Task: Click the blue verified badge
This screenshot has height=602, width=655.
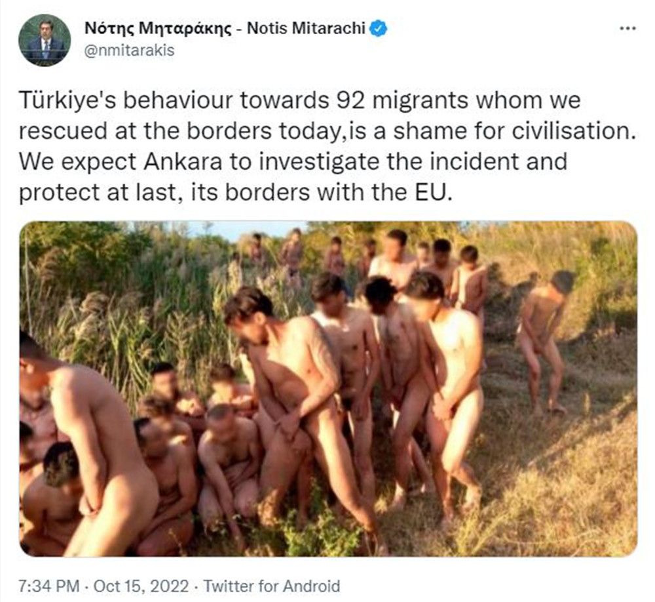Action: click(379, 28)
